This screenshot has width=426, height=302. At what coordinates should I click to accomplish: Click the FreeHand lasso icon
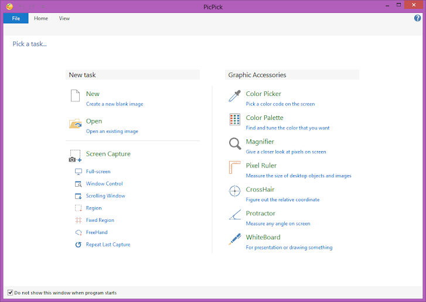pyautogui.click(x=79, y=232)
